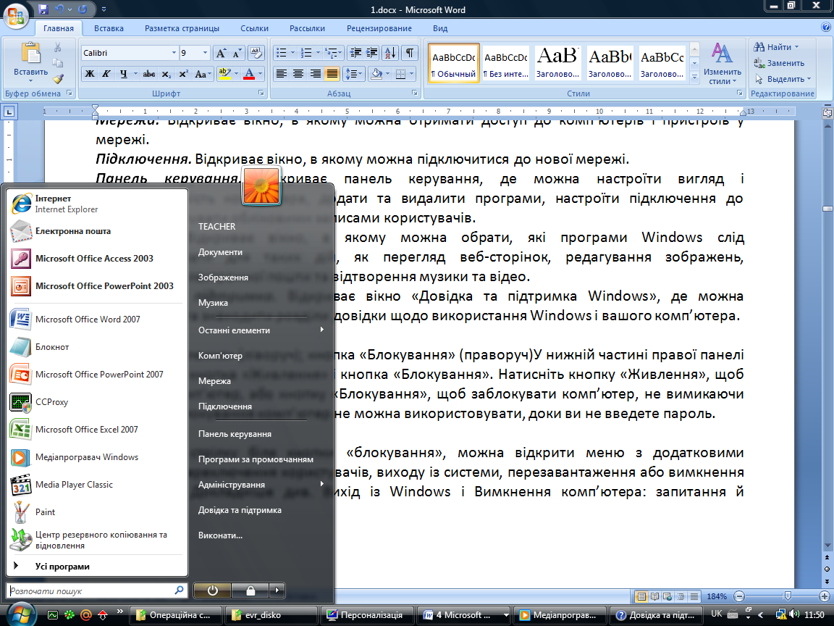Click the Grow Font icon
This screenshot has height=626, width=834.
(x=221, y=53)
